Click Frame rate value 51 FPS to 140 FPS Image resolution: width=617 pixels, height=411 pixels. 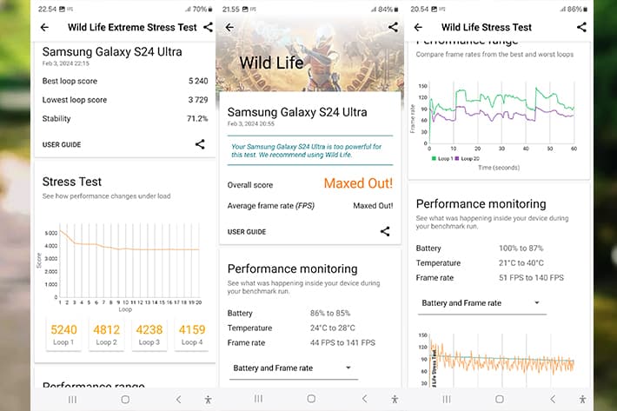[x=531, y=278]
